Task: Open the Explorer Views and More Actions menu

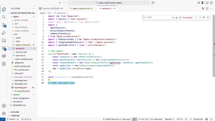Action: pos(33,9)
